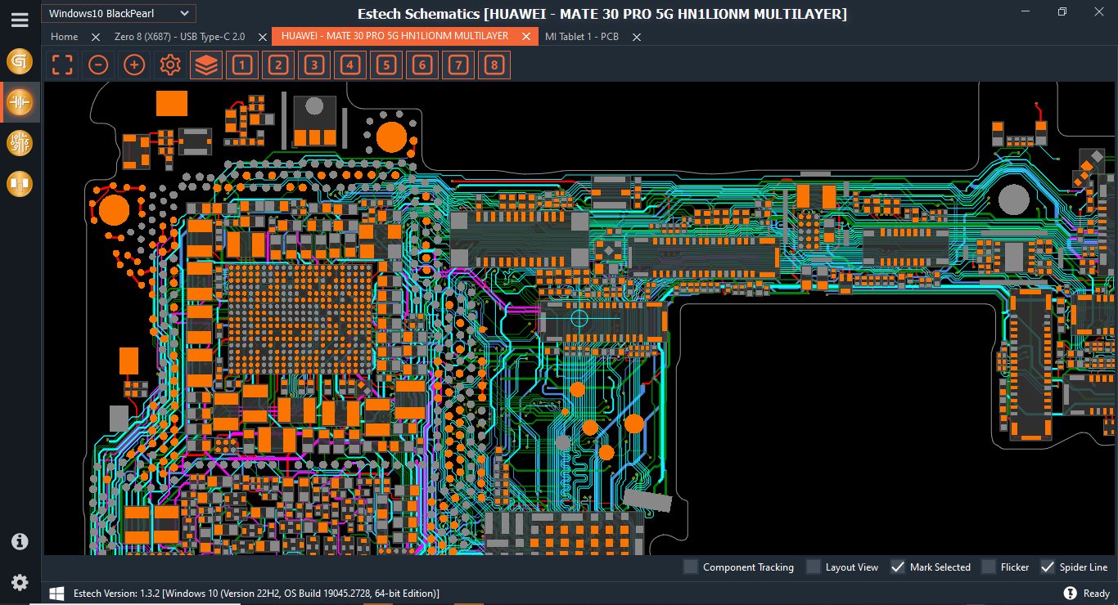Close the MI Tablet 1 - PCB tab
The height and width of the screenshot is (605, 1118).
pyautogui.click(x=637, y=37)
